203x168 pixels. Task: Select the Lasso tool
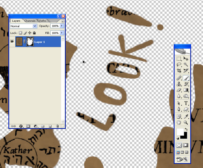pos(179,65)
